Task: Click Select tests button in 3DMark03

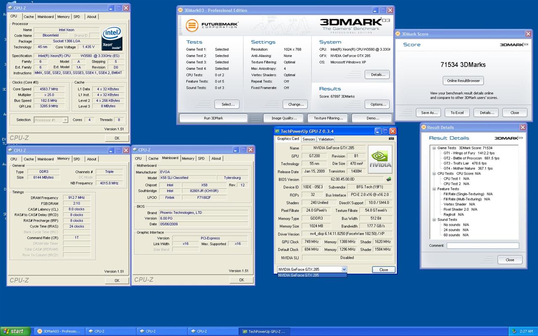Action: coord(228,104)
